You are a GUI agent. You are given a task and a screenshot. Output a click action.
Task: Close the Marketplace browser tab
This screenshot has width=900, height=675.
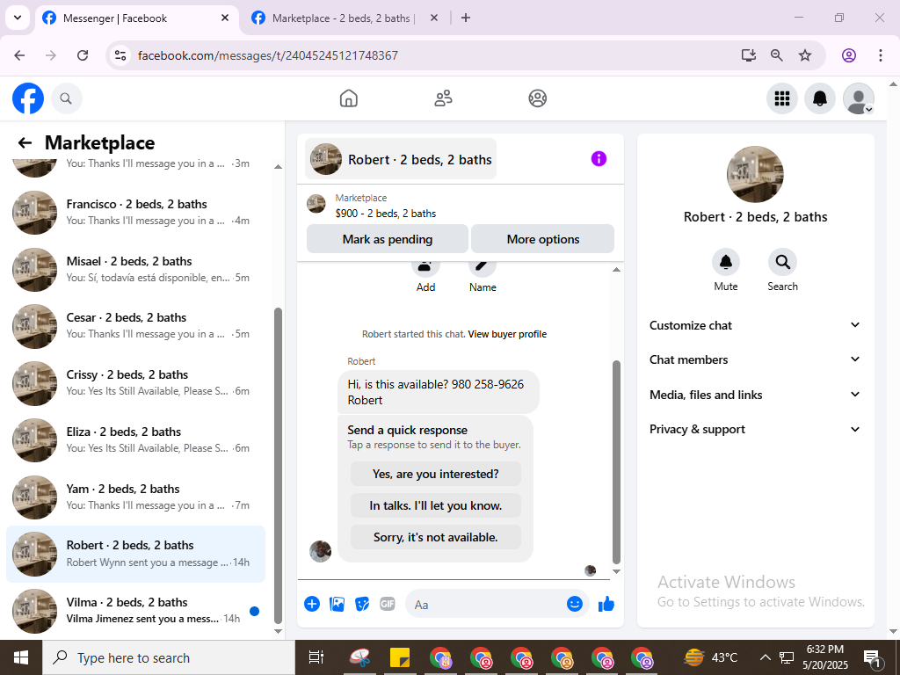pos(434,18)
